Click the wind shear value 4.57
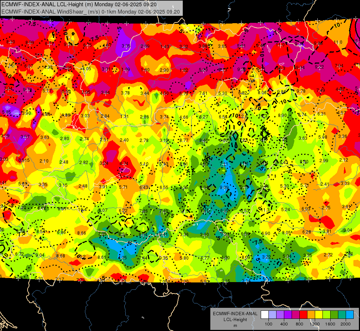The image size is (360, 331). coord(341,113)
